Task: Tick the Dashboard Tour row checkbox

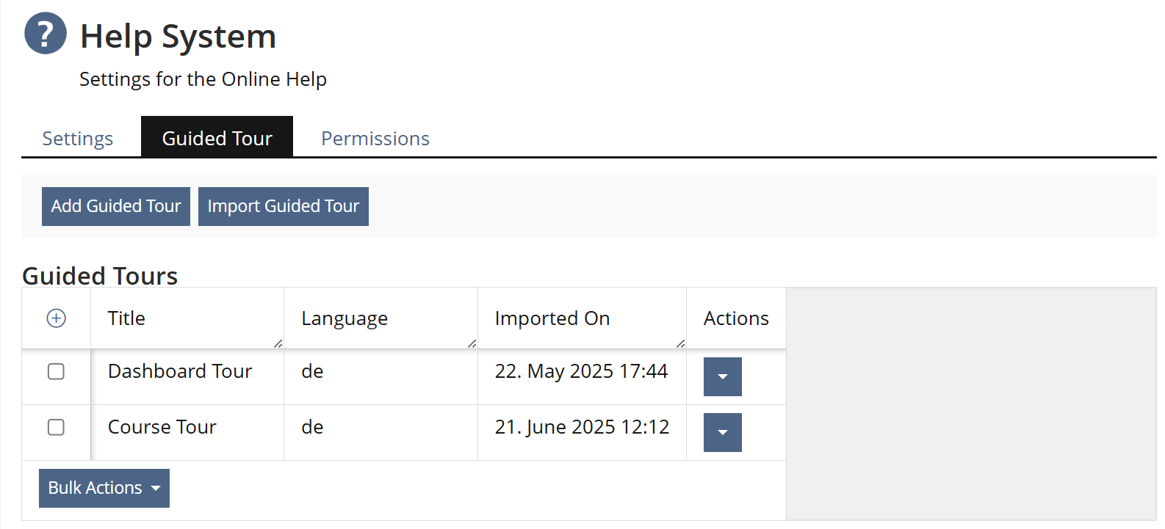Action: [56, 371]
